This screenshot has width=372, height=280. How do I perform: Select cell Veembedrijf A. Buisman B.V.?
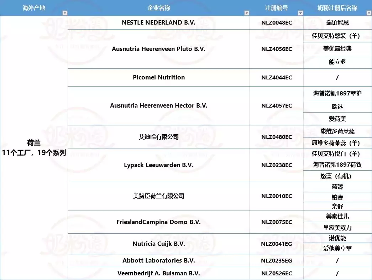click(x=158, y=273)
